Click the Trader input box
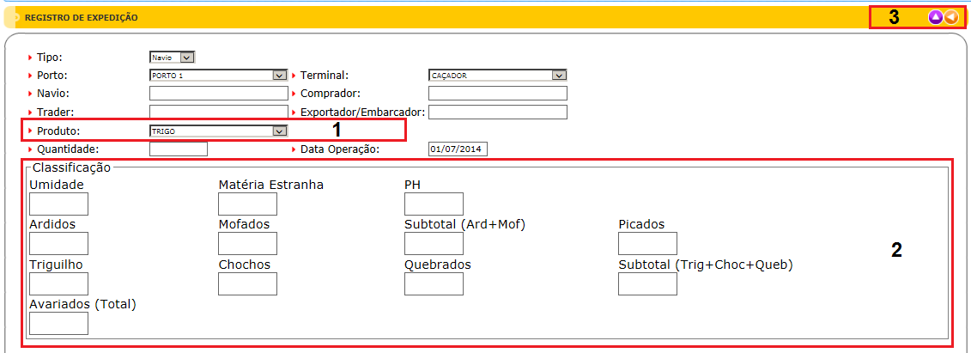This screenshot has width=971, height=353. click(x=218, y=112)
